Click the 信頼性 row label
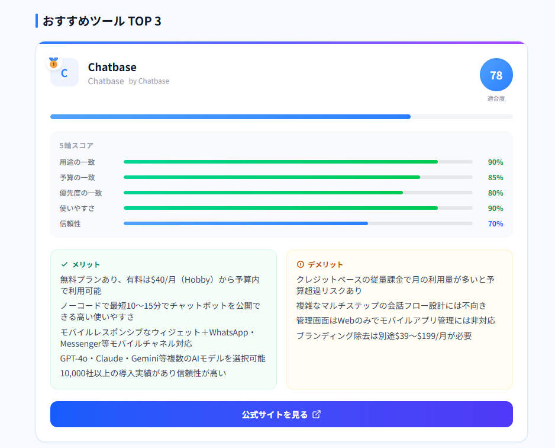The image size is (555, 448). (70, 223)
